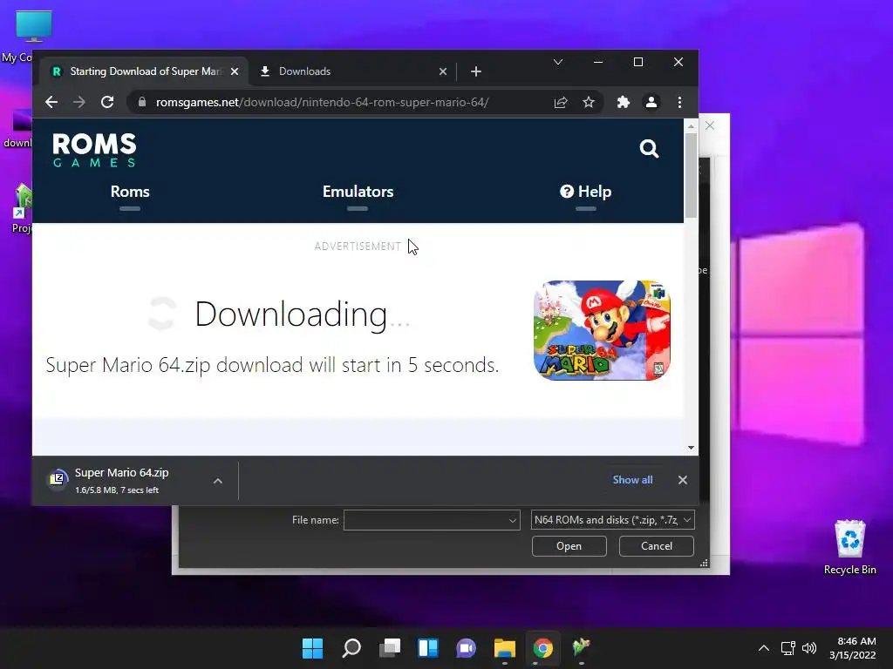
Task: Open the Emulators navigation menu
Action: coord(358,192)
